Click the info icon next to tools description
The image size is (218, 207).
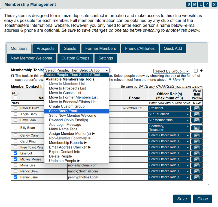[x=13, y=76]
